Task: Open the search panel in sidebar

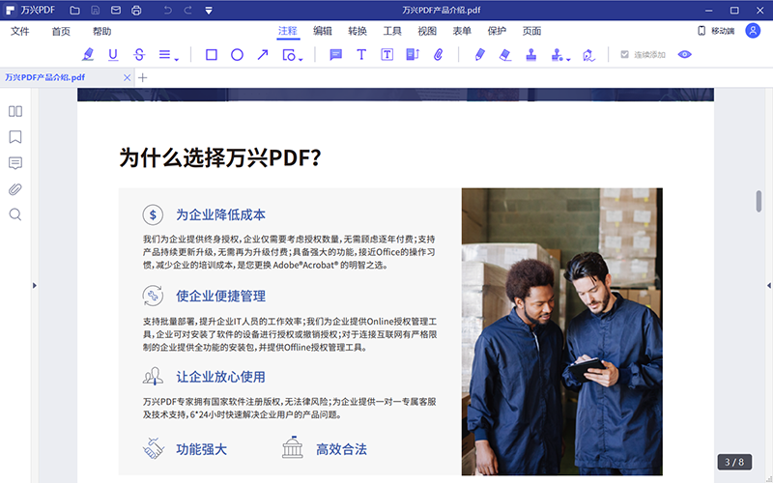Action: [x=15, y=214]
